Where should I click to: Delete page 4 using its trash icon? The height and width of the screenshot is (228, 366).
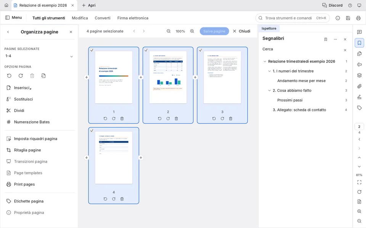pyautogui.click(x=122, y=199)
